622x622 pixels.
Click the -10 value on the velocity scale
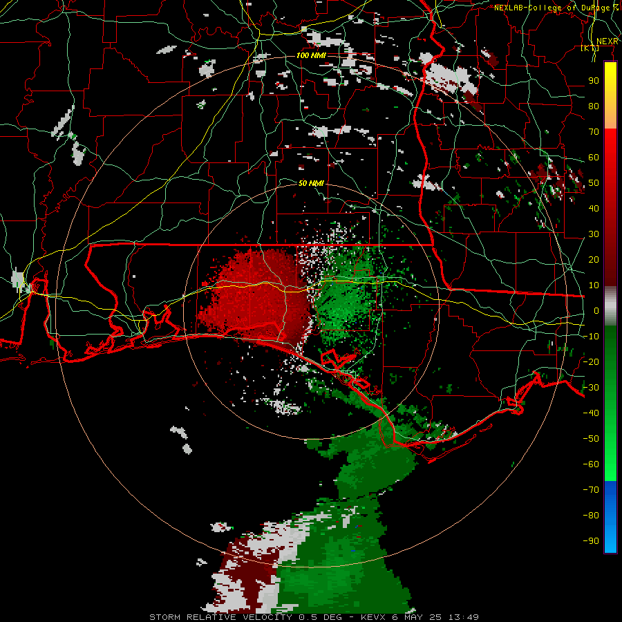591,337
